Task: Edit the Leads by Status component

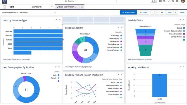Action: pos(181,20)
